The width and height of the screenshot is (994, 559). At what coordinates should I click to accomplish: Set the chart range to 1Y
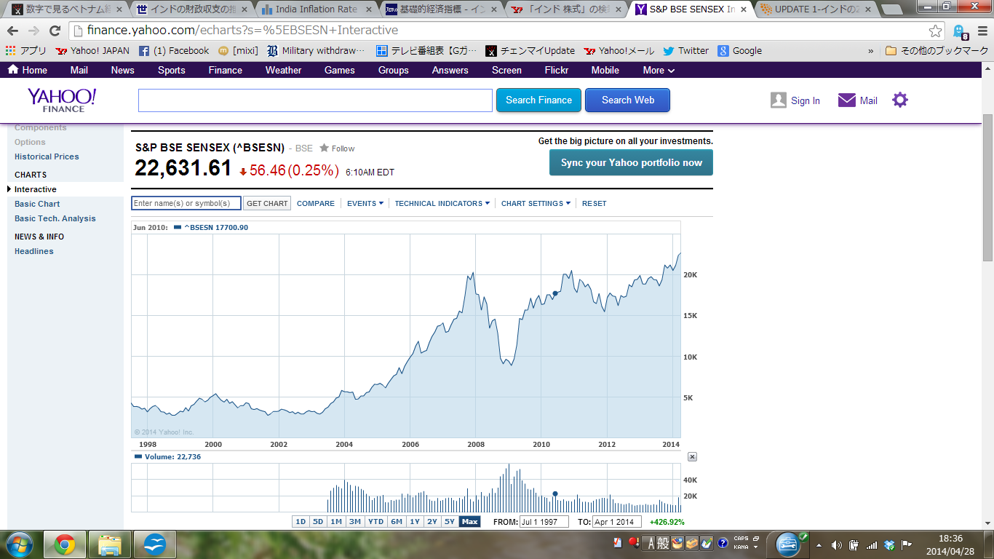pyautogui.click(x=415, y=522)
